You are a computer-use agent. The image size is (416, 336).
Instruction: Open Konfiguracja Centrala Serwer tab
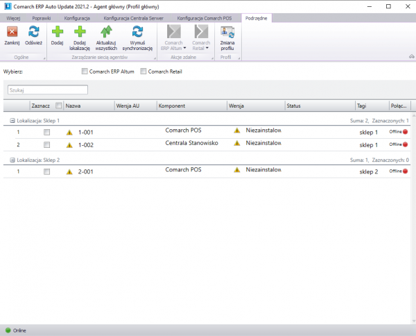[x=133, y=18]
